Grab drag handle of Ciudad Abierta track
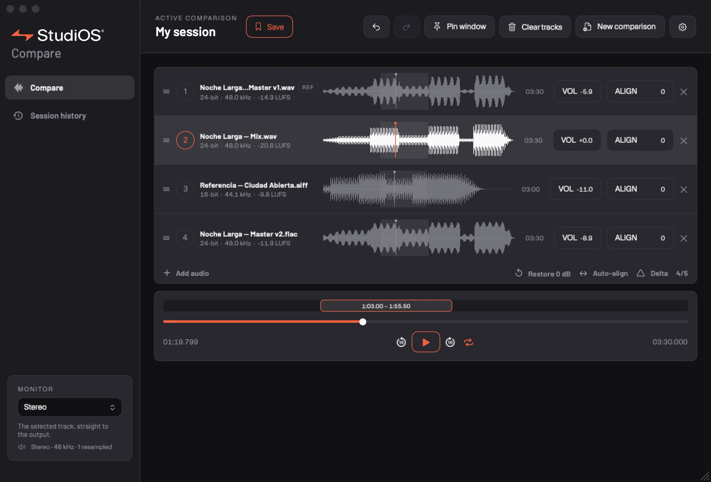711x482 pixels. click(166, 189)
